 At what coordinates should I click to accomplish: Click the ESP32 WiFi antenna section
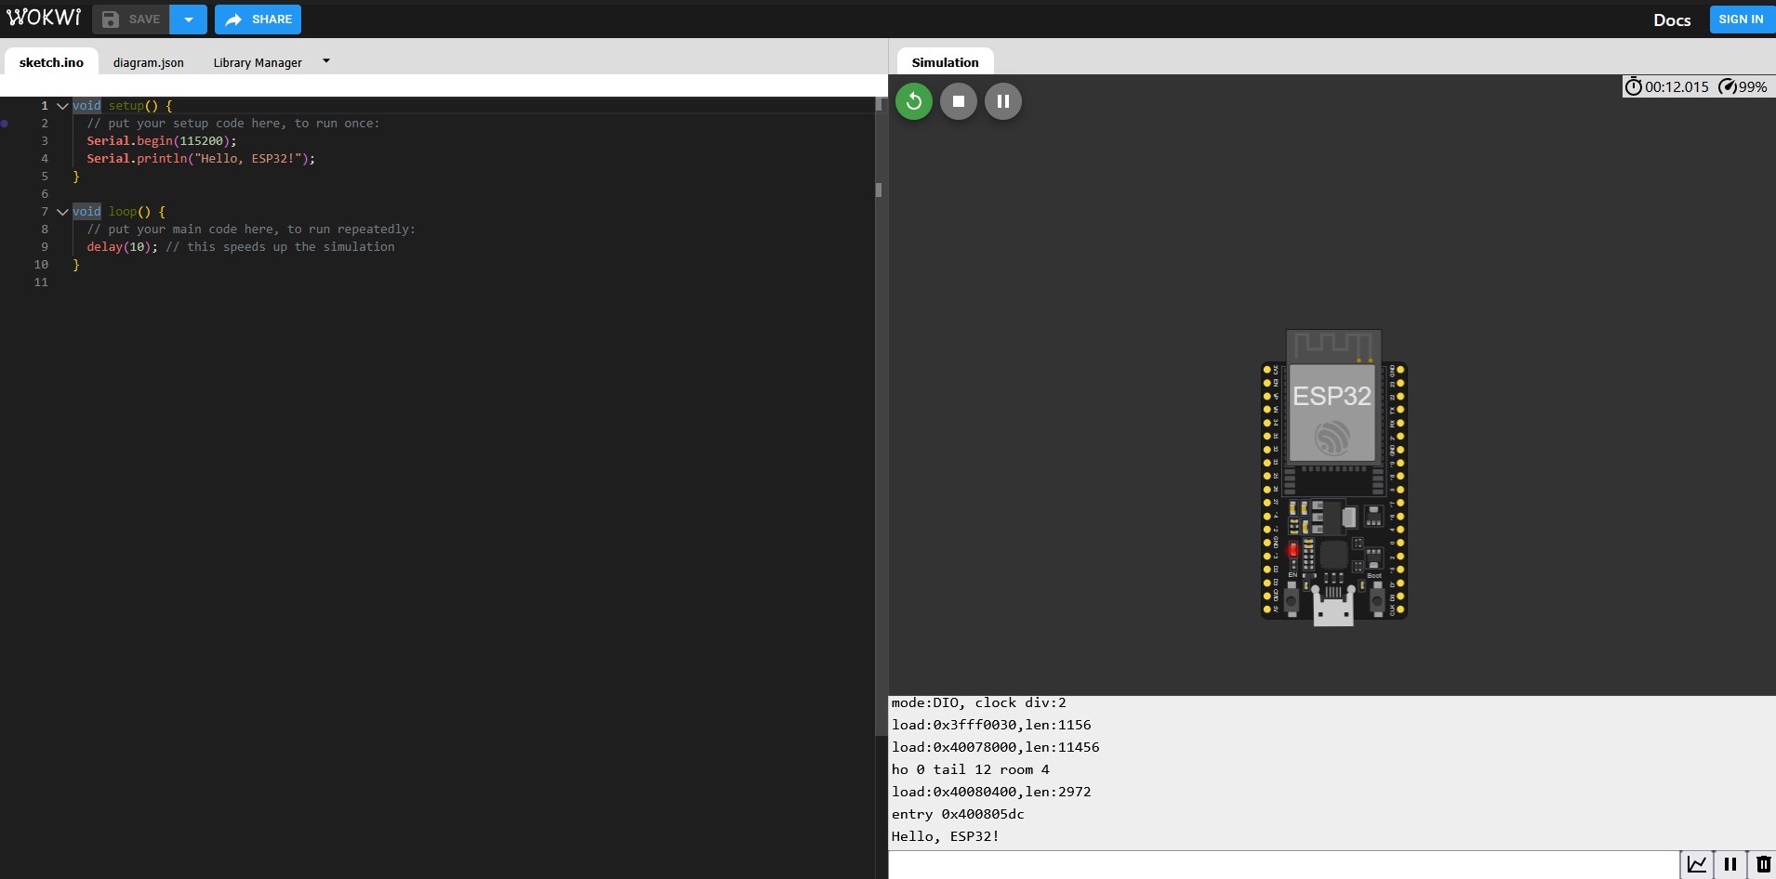tap(1333, 346)
